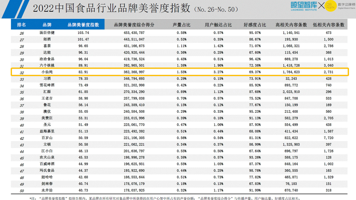
Task: Select the 声量占比 column header
Action: [181, 25]
